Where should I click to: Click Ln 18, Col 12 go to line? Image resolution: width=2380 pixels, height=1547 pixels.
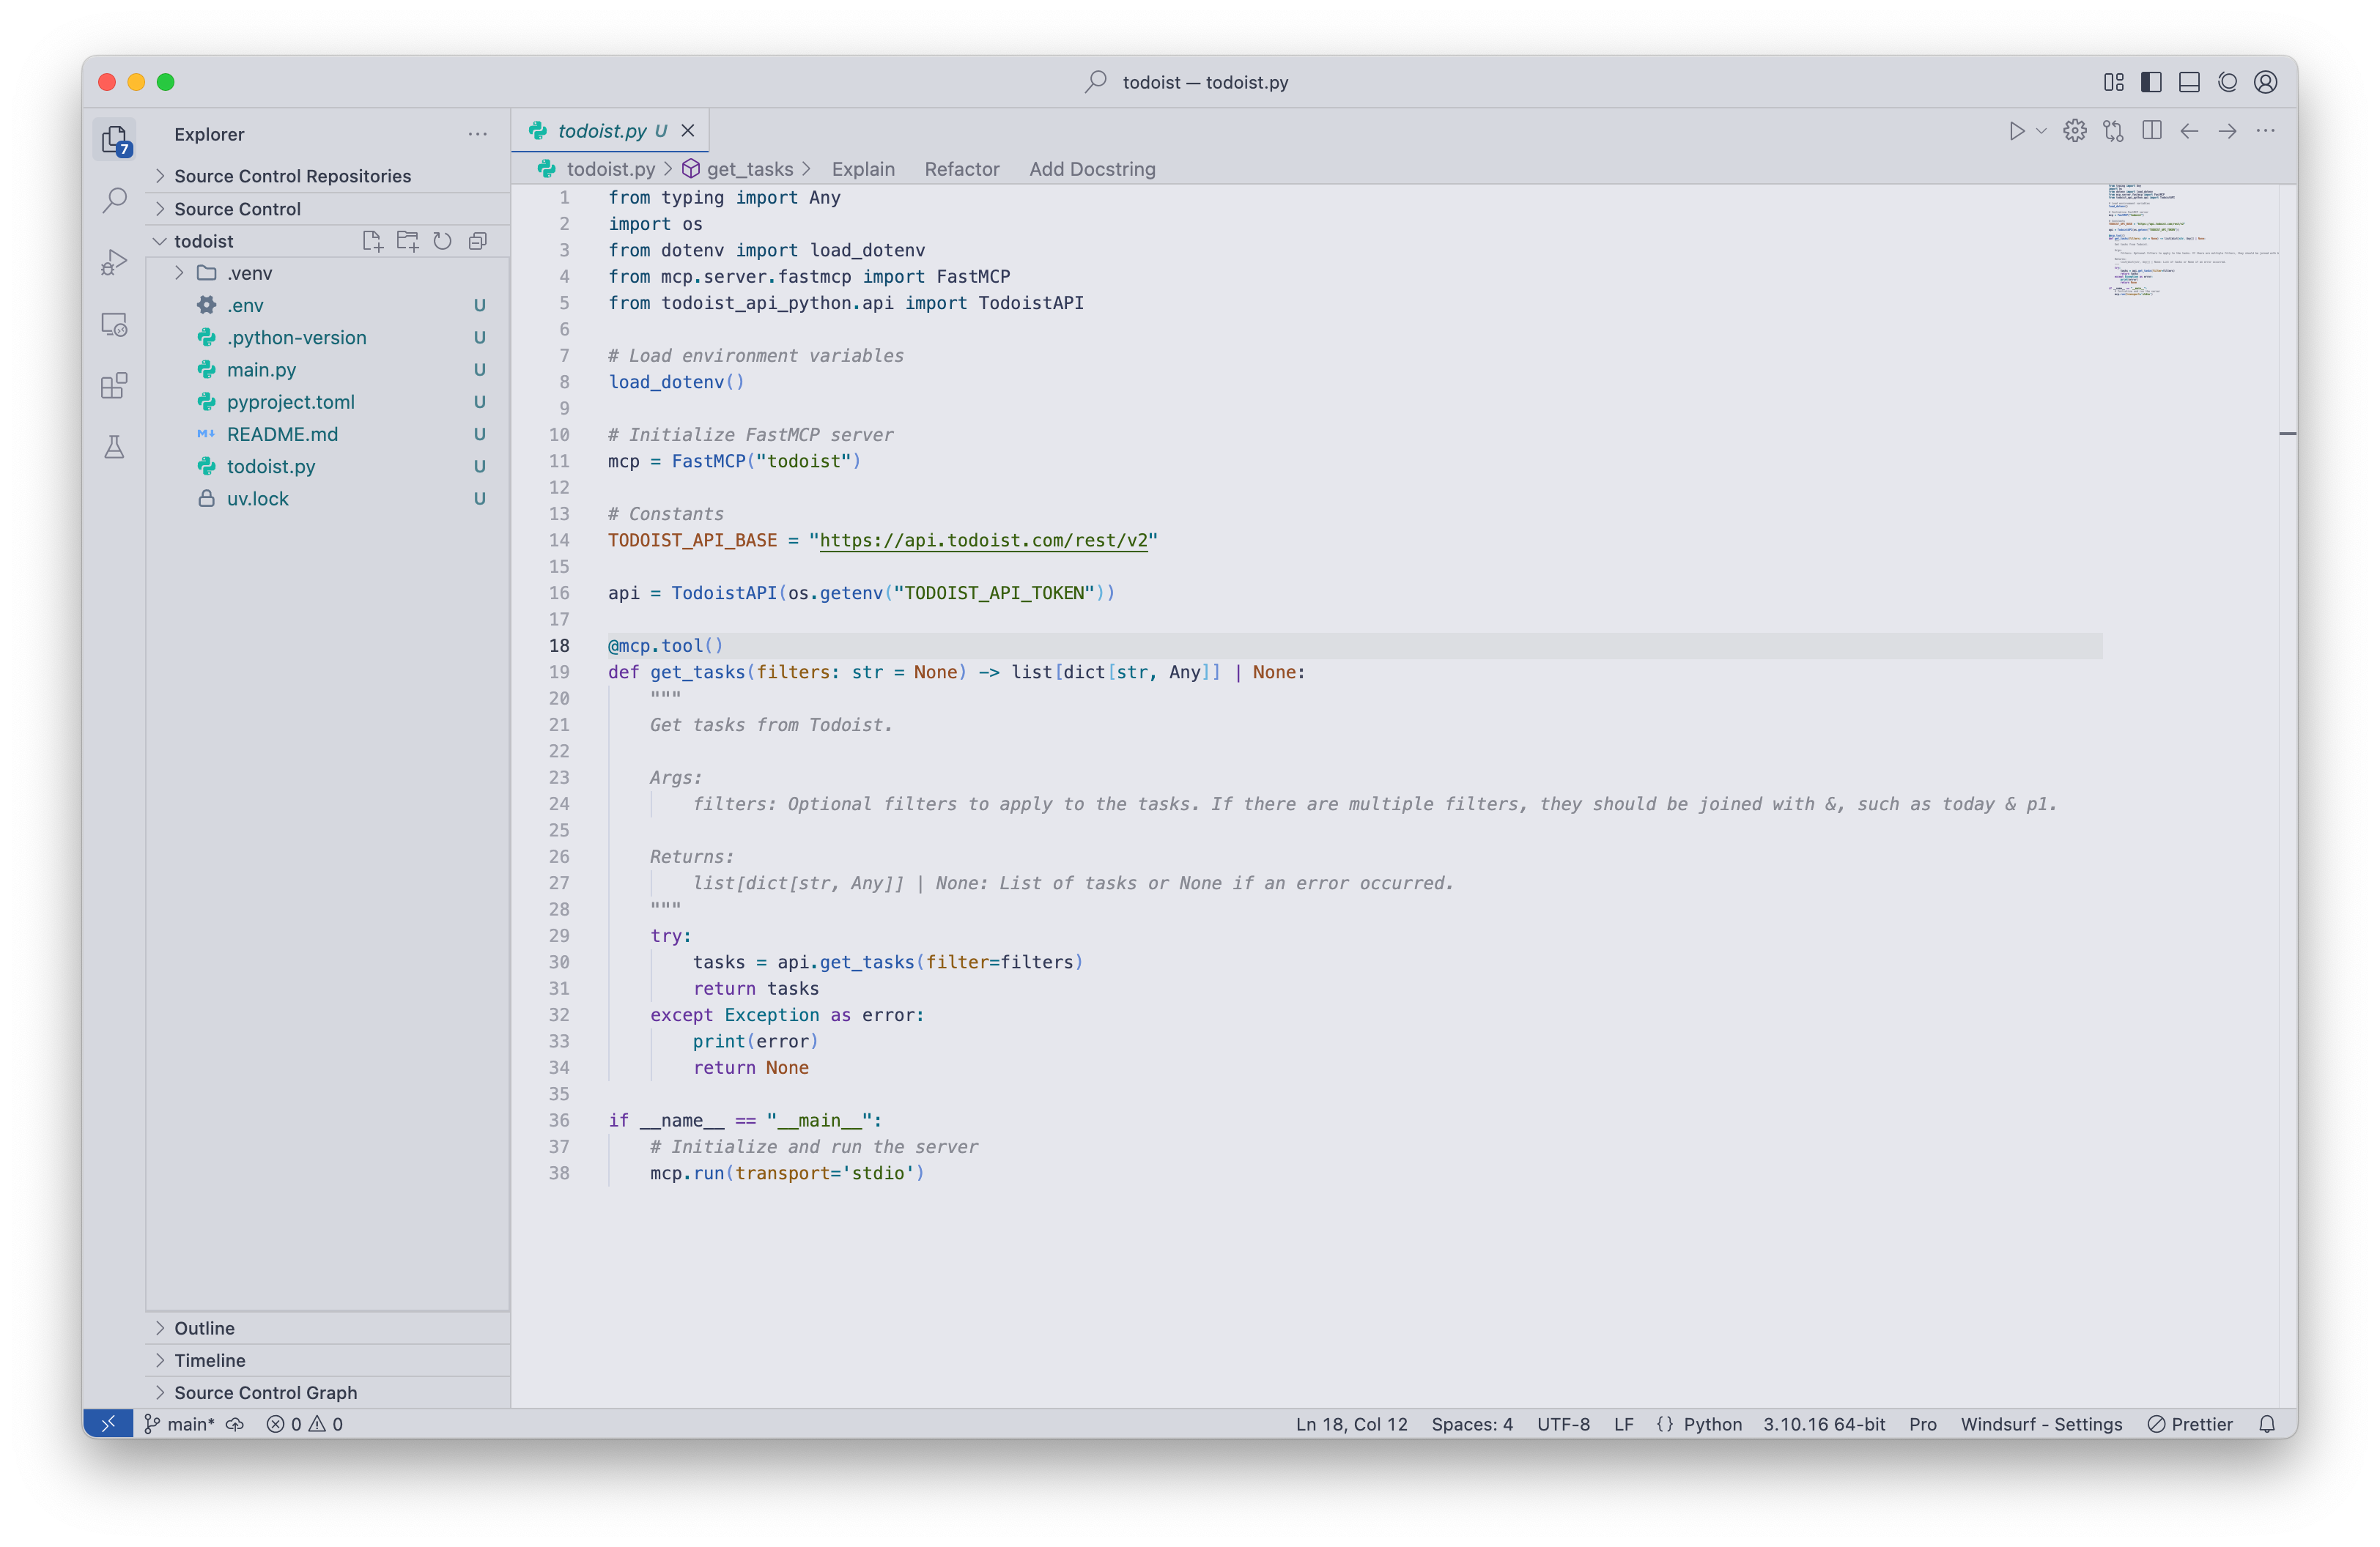click(1351, 1424)
